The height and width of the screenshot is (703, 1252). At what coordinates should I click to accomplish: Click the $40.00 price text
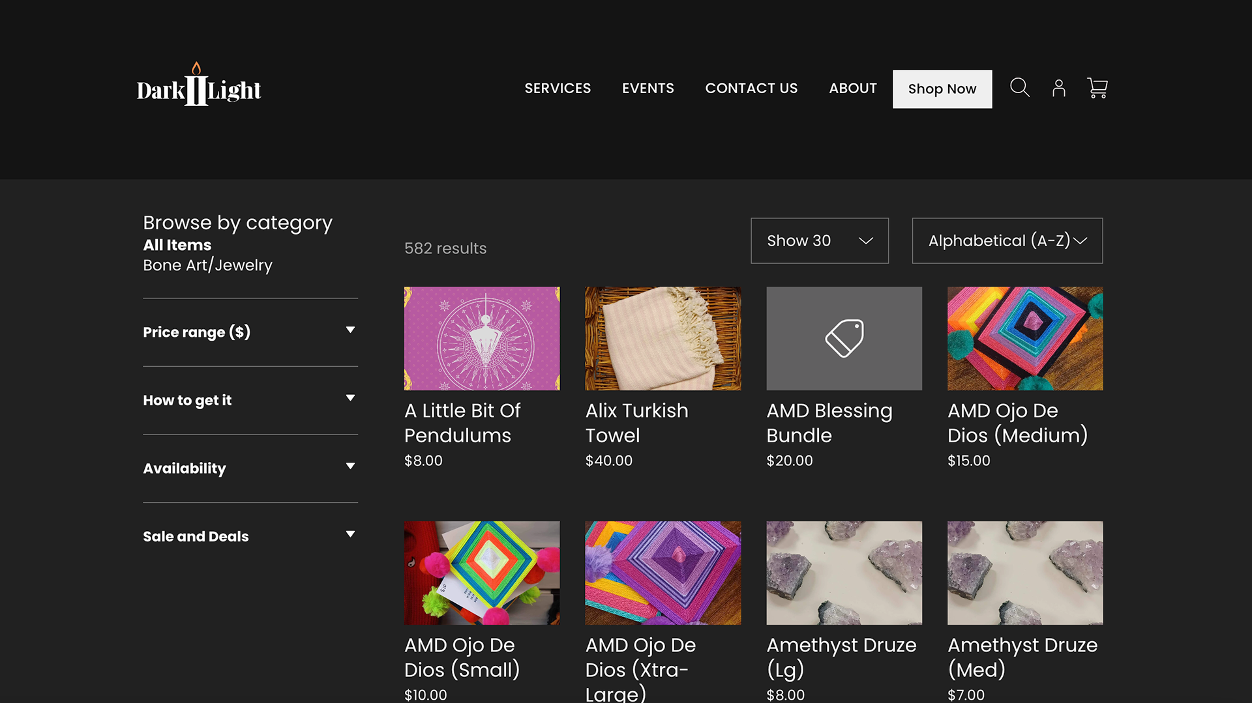click(608, 461)
